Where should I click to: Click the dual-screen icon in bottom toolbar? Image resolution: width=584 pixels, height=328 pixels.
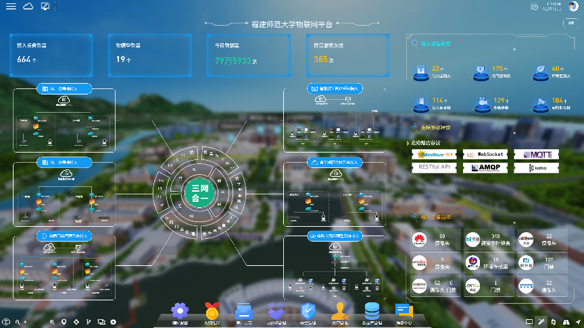pos(101,322)
